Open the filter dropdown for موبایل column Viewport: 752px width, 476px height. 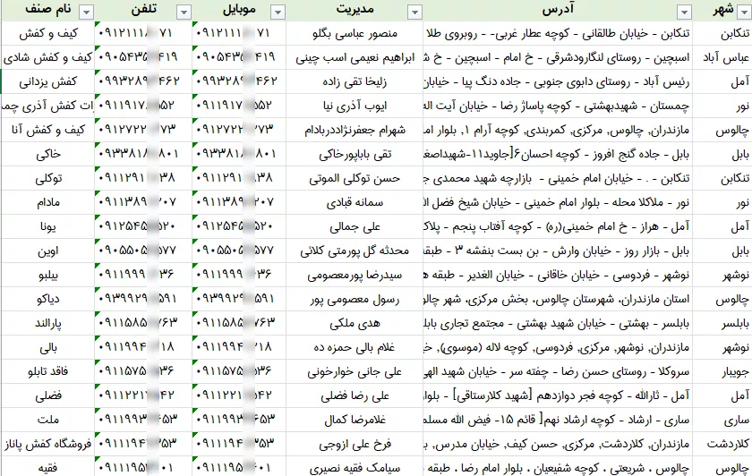click(278, 12)
